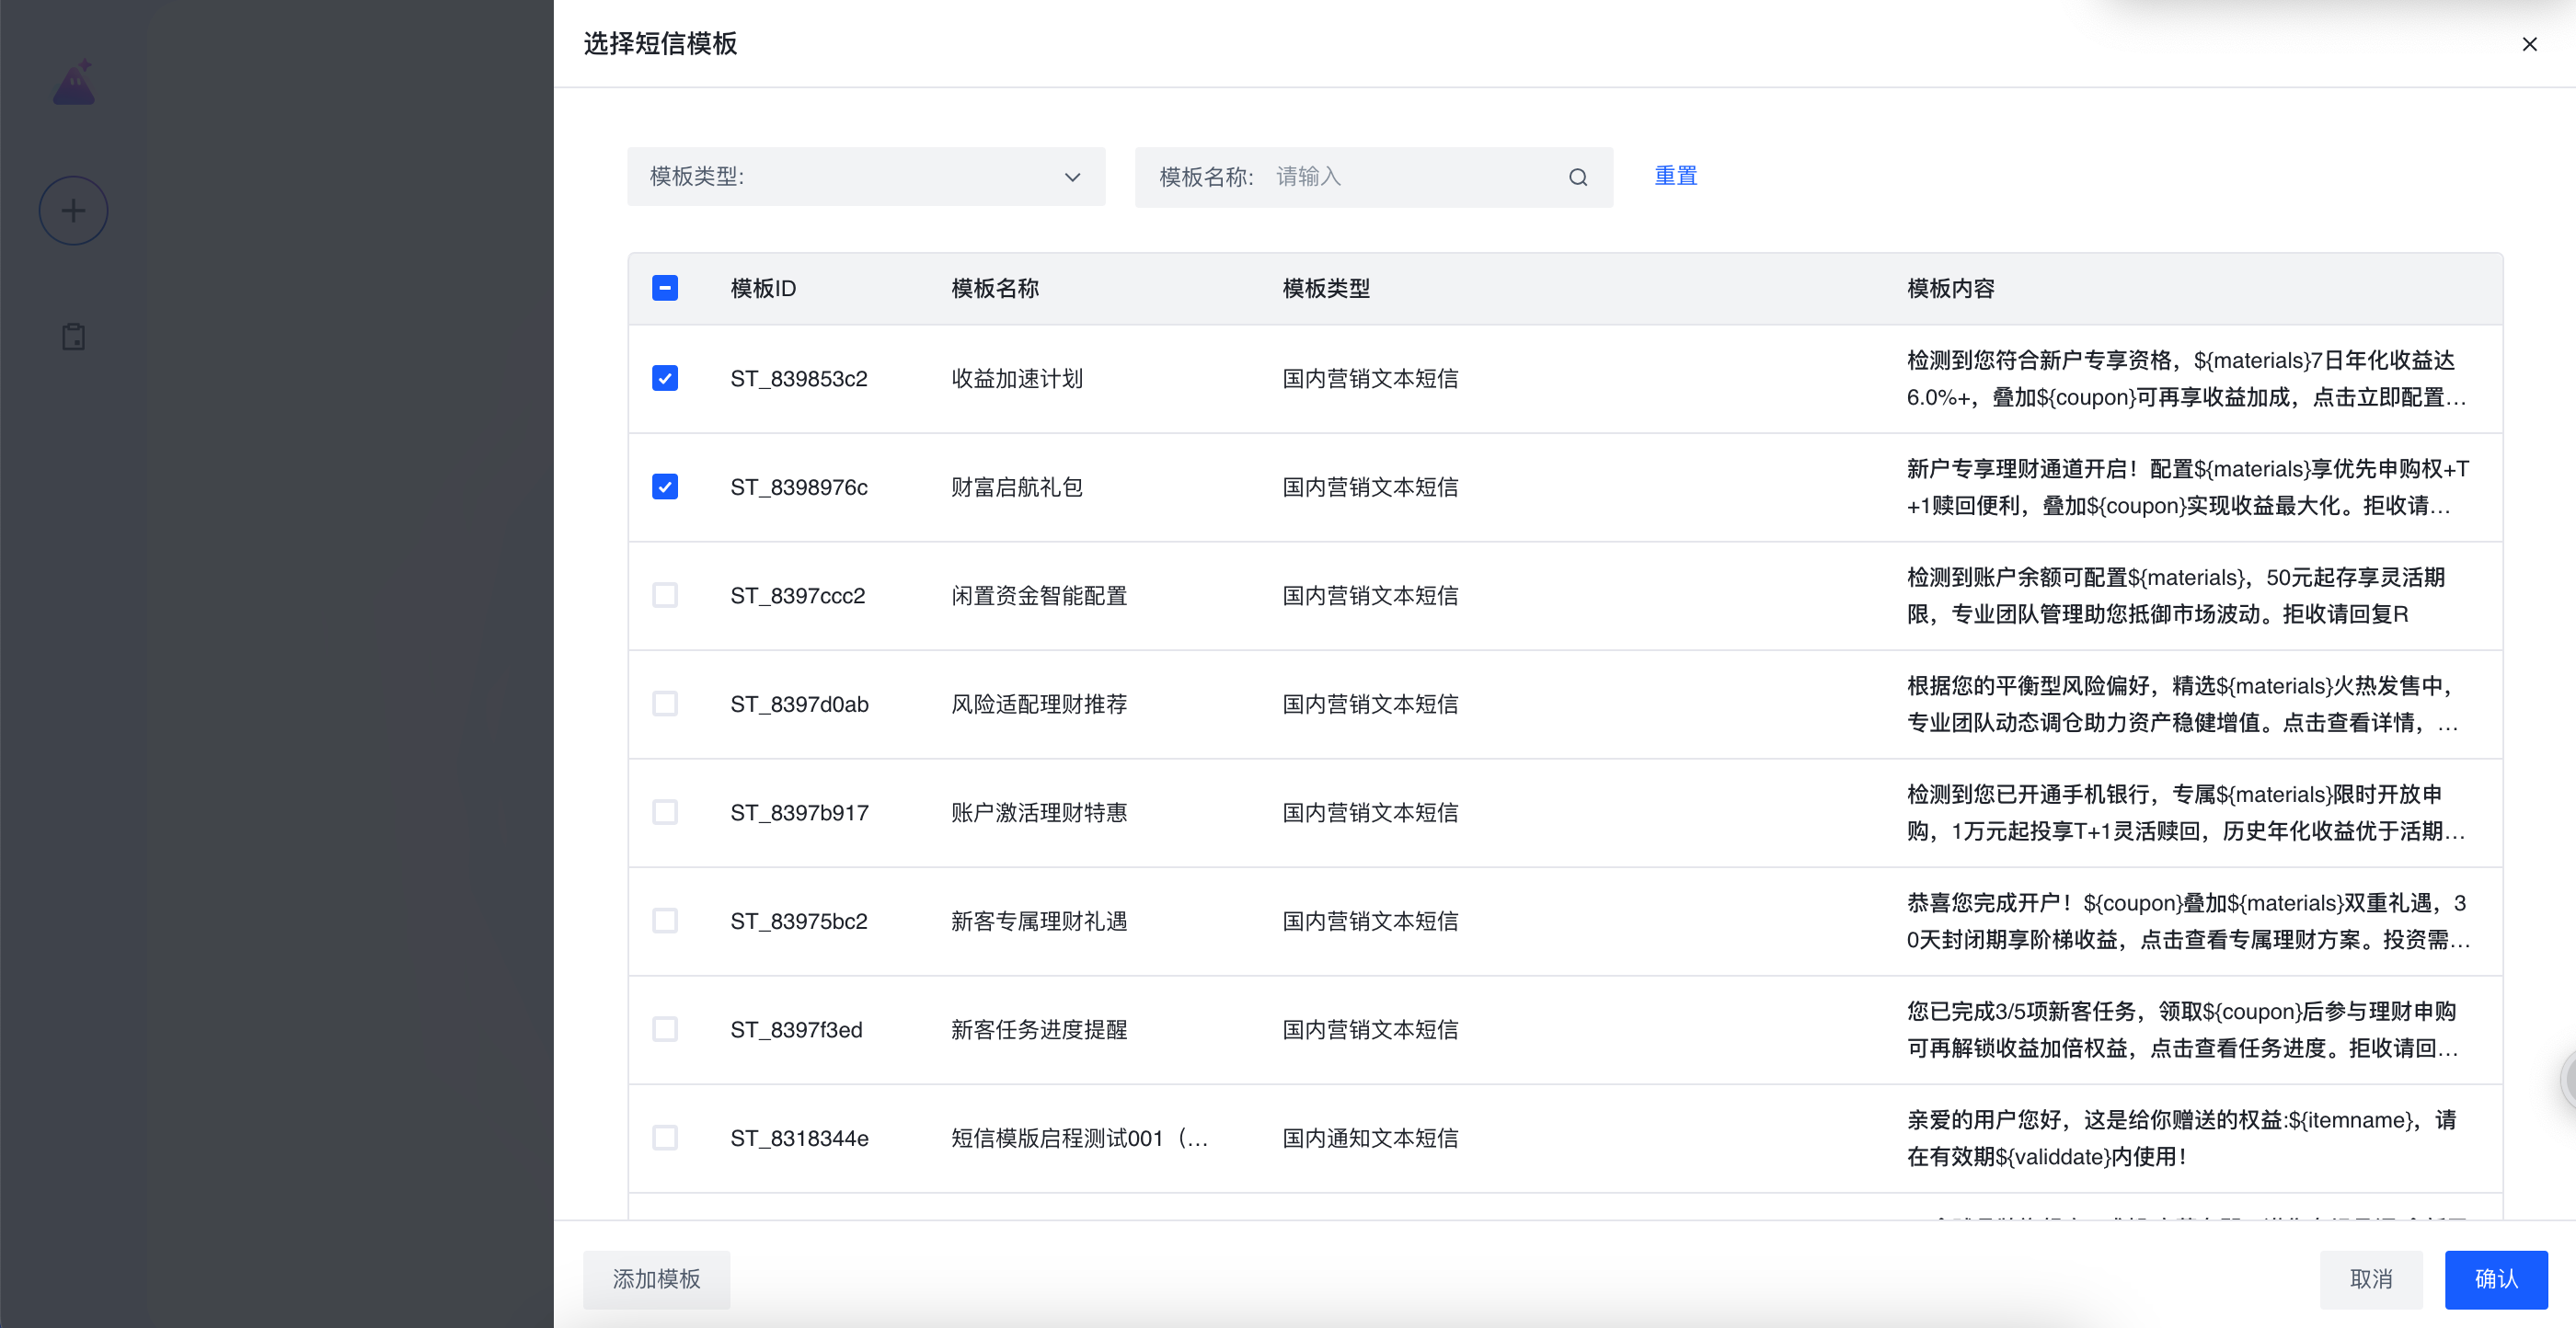Click the 确认 confirm button
Screen dimensions: 2576x1328
2496,1279
